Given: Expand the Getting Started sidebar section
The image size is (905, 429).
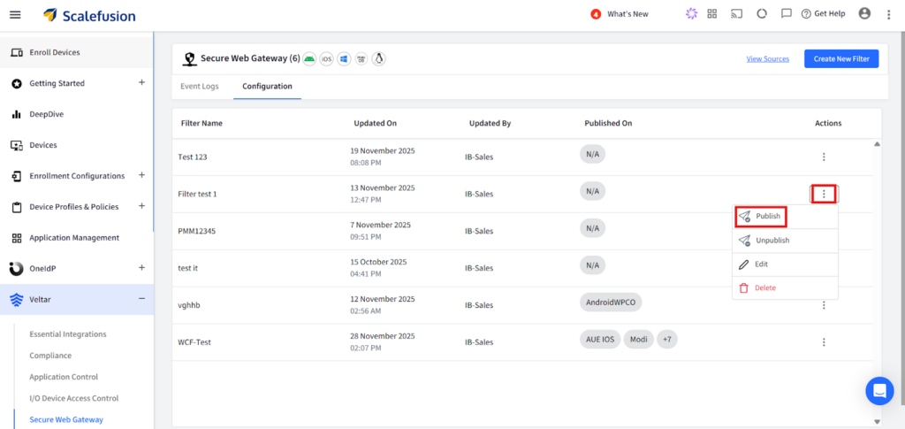Looking at the screenshot, I should pos(141,83).
